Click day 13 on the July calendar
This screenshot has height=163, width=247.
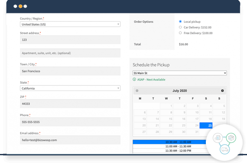pos(140,119)
